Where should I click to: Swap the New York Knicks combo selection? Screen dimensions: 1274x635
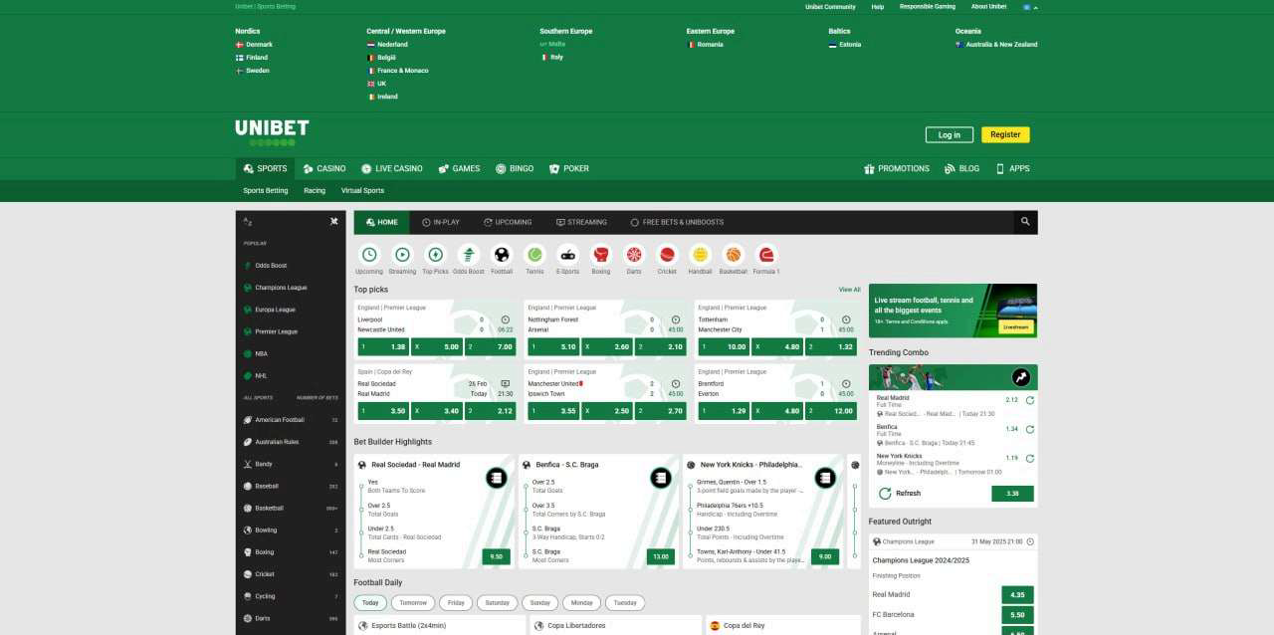[1030, 459]
